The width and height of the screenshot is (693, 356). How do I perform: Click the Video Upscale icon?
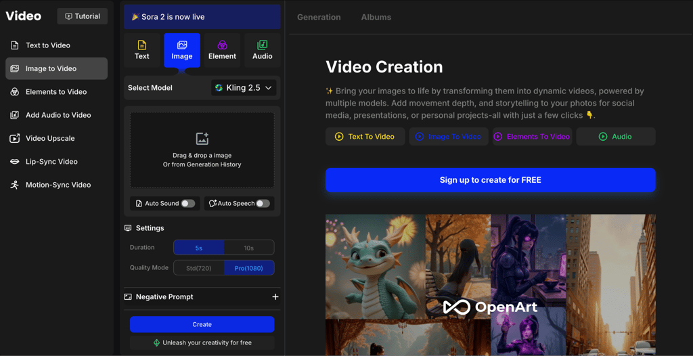coord(15,139)
